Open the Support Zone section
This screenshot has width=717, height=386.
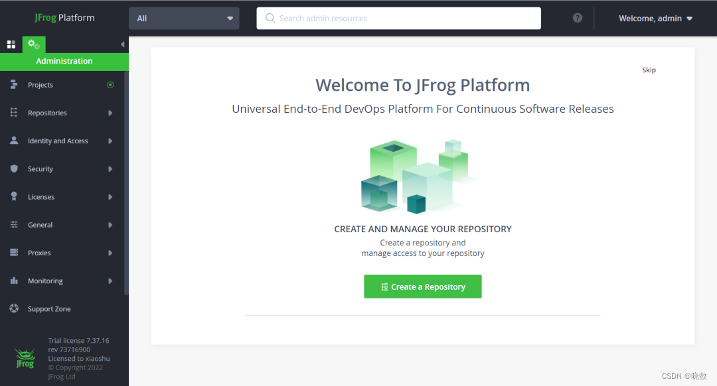tap(48, 308)
